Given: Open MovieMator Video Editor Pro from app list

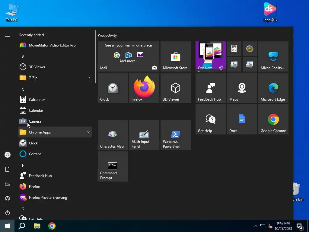Looking at the screenshot, I should coord(55,45).
